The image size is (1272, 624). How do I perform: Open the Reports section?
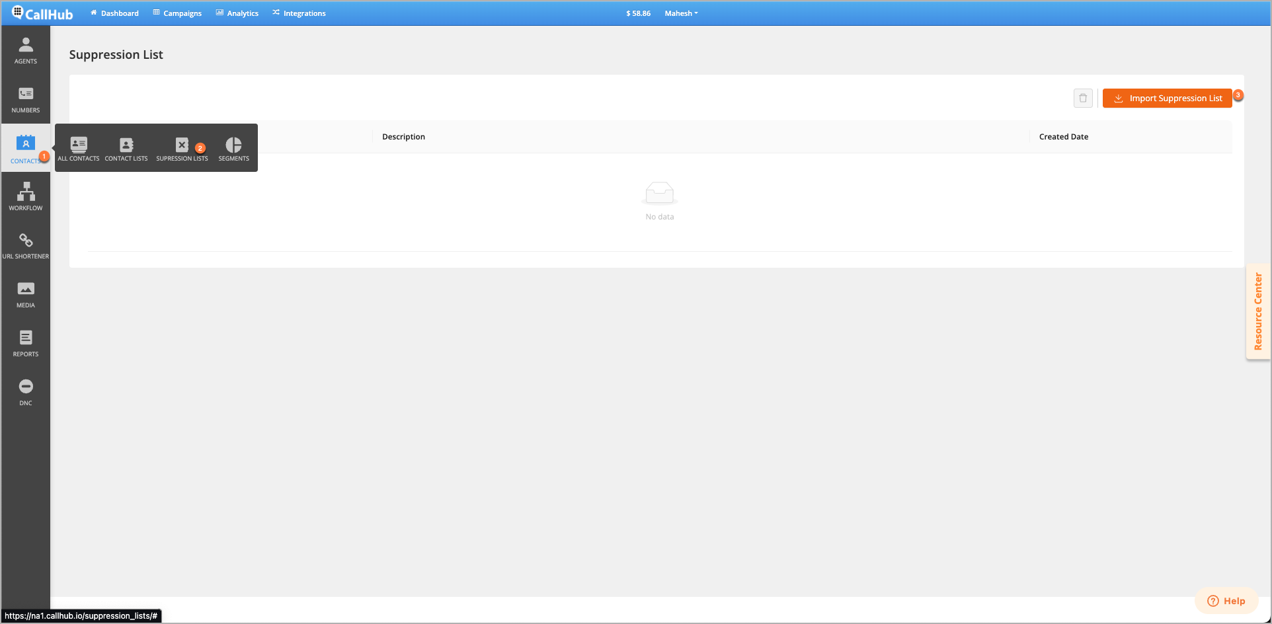click(x=25, y=341)
